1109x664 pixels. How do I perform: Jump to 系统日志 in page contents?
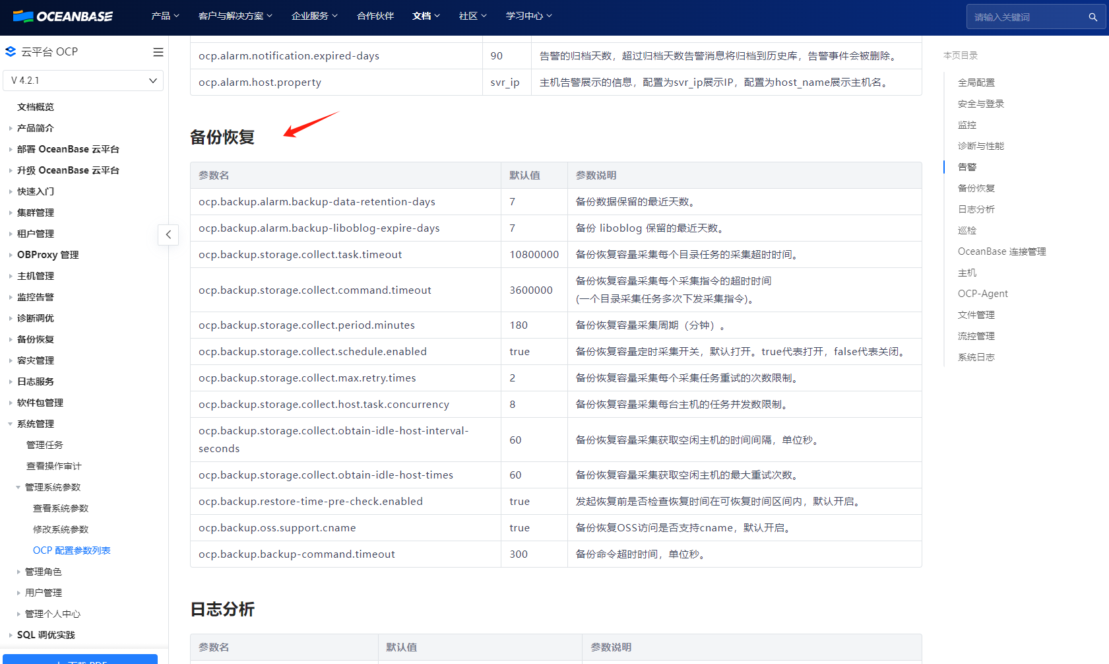[976, 357]
